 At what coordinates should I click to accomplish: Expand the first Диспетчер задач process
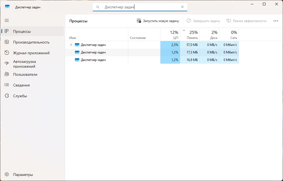click(71, 45)
